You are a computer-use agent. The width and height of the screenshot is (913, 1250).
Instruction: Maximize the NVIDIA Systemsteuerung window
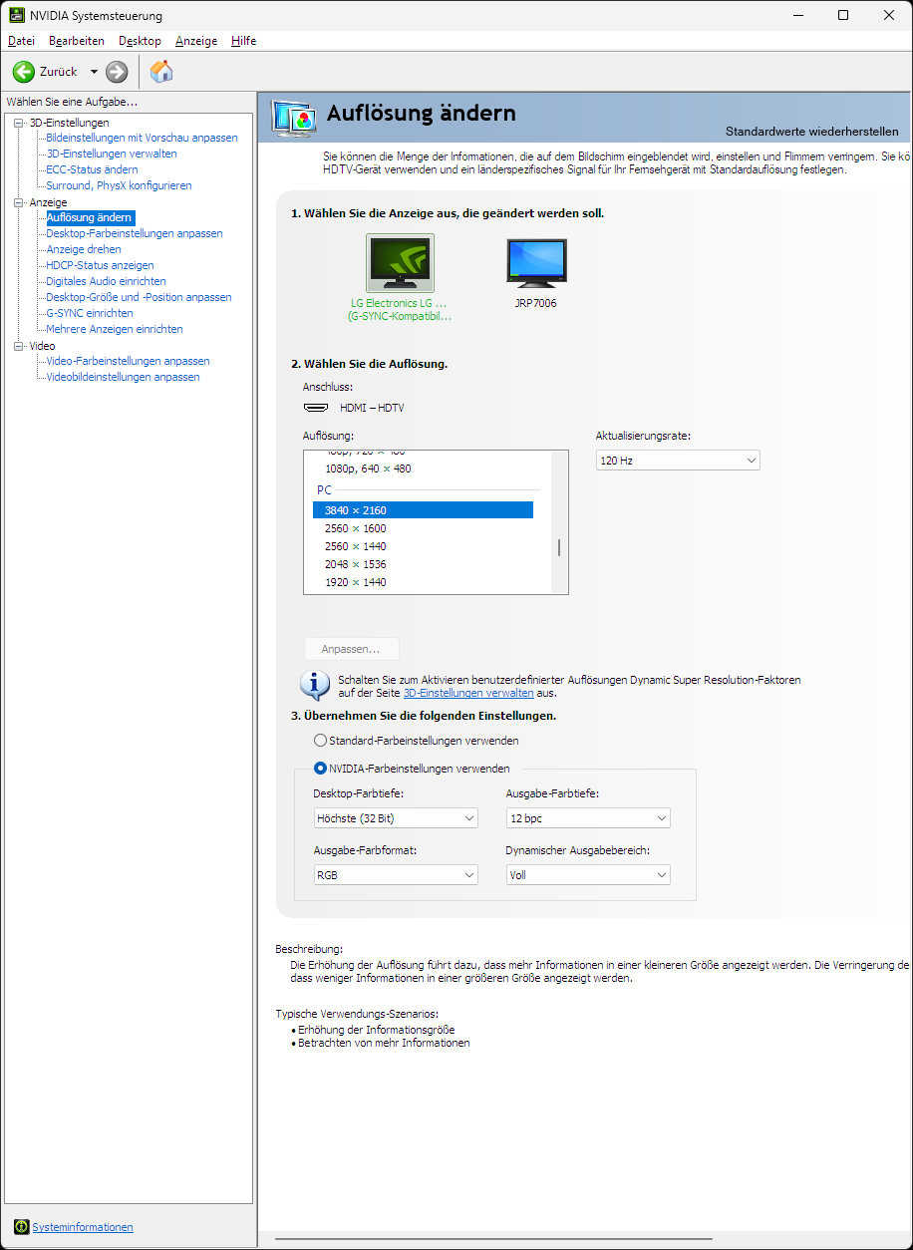843,16
